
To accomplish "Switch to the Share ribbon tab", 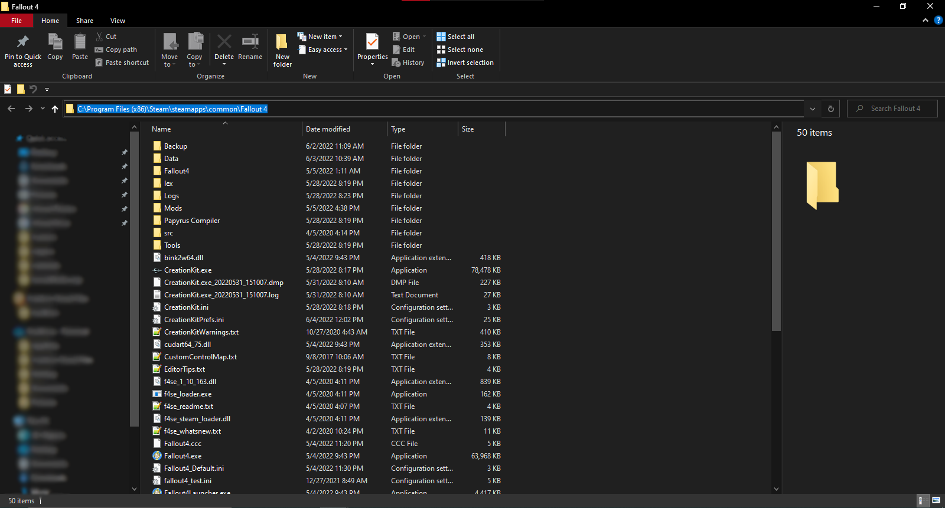I will pyautogui.click(x=84, y=21).
